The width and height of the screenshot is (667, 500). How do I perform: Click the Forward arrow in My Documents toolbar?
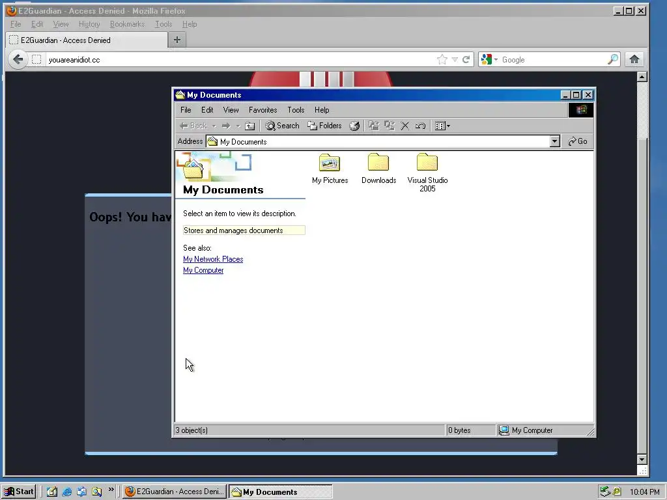coord(226,126)
